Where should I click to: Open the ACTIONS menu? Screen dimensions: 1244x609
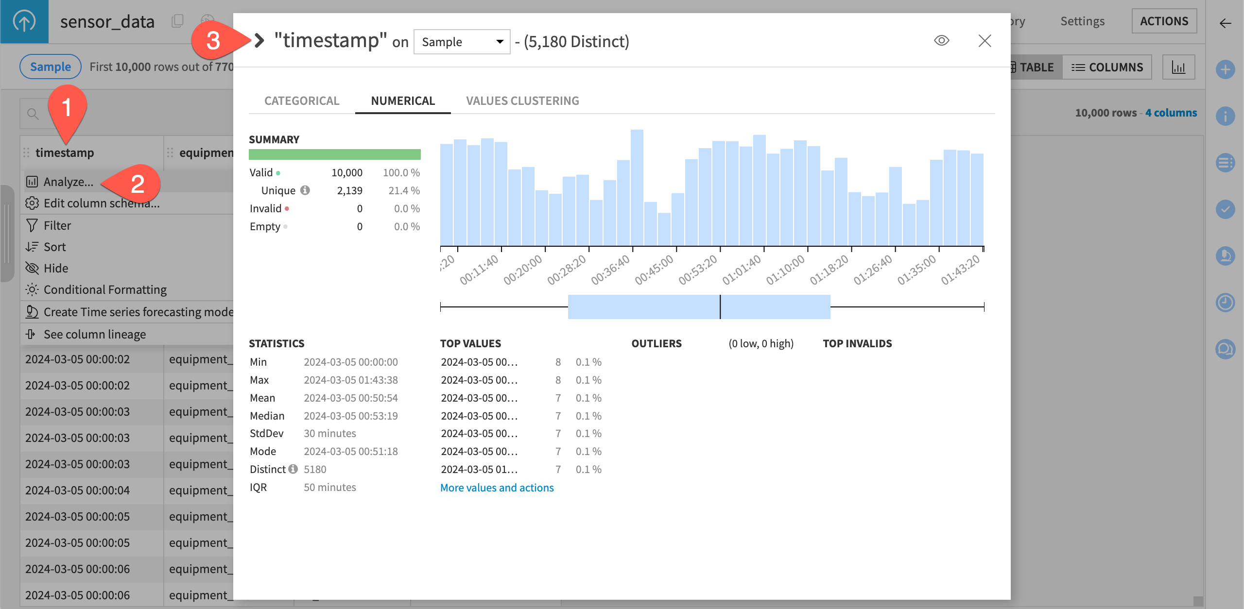click(x=1165, y=21)
